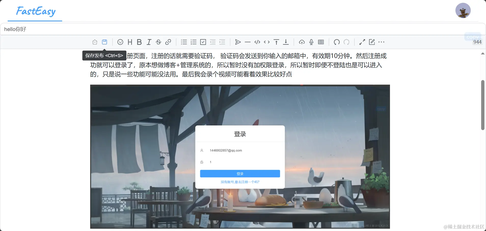
Task: Click the FastEasy logo tab
Action: [x=35, y=11]
